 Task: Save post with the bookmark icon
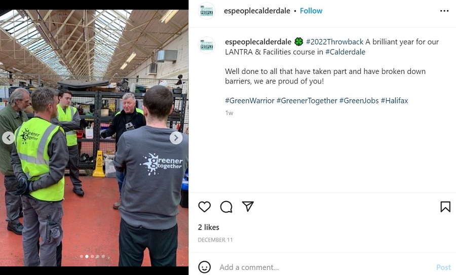tap(445, 207)
